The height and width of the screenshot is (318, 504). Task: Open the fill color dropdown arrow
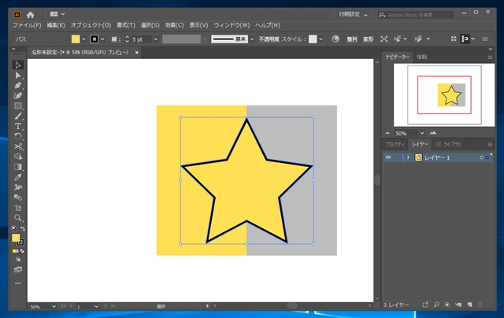click(x=83, y=39)
